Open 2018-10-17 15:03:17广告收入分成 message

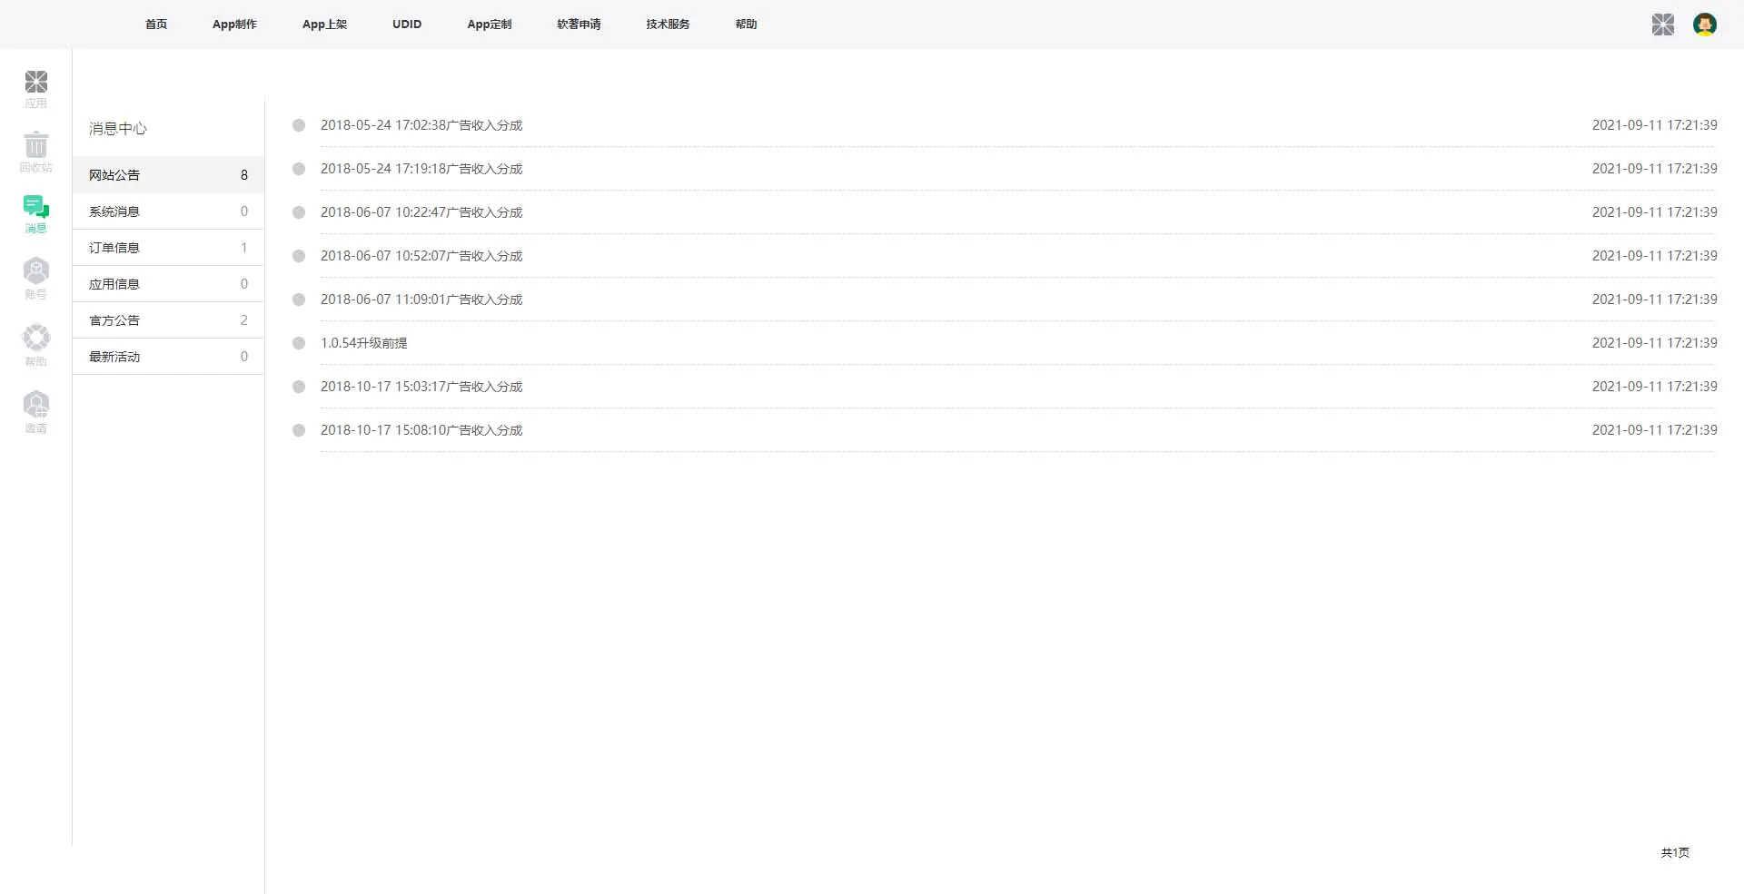pyautogui.click(x=421, y=387)
